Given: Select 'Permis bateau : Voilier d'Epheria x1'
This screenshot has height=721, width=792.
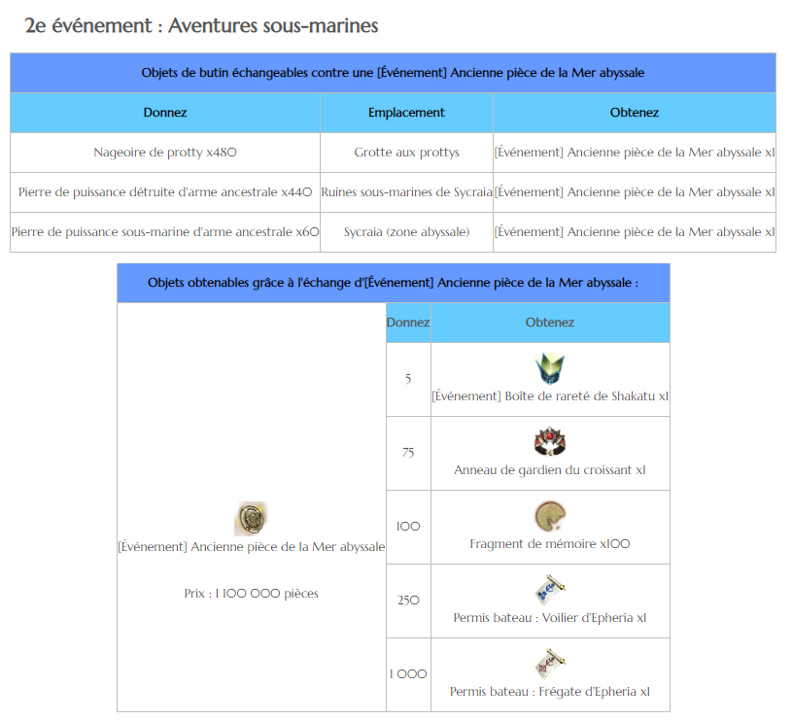Looking at the screenshot, I should 550,617.
